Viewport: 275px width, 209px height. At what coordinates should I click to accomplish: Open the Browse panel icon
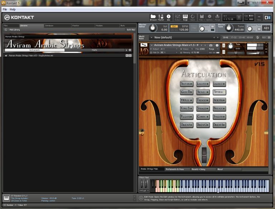tap(153, 17)
